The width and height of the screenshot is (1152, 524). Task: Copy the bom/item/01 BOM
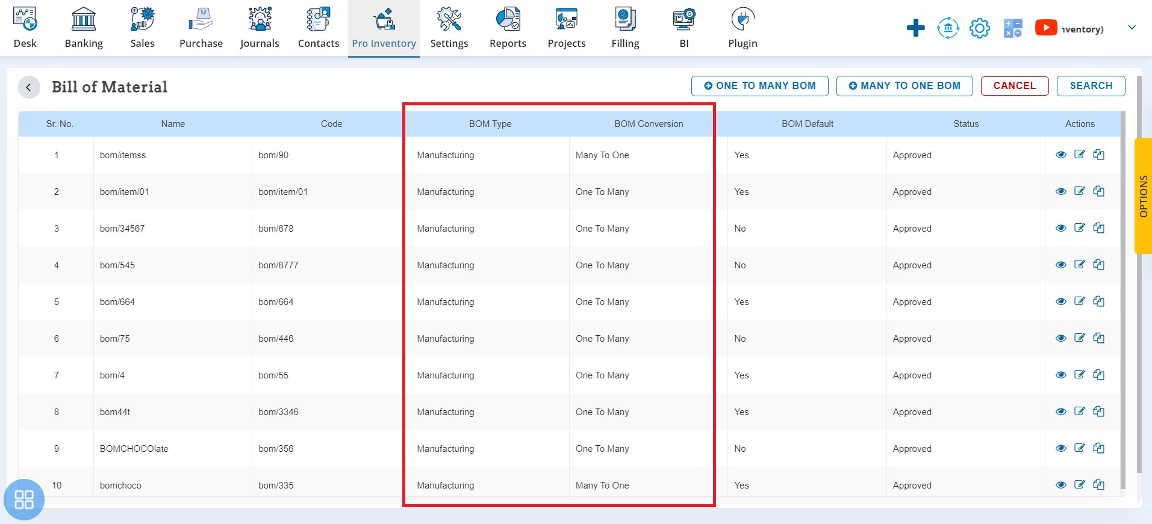coord(1098,191)
